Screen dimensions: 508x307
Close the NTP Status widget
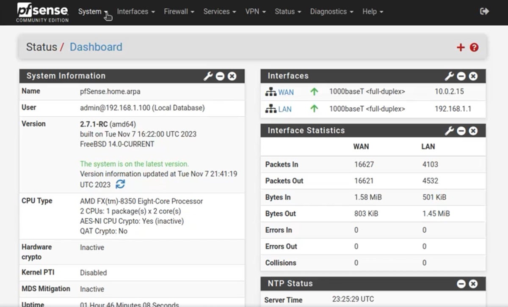pos(473,284)
